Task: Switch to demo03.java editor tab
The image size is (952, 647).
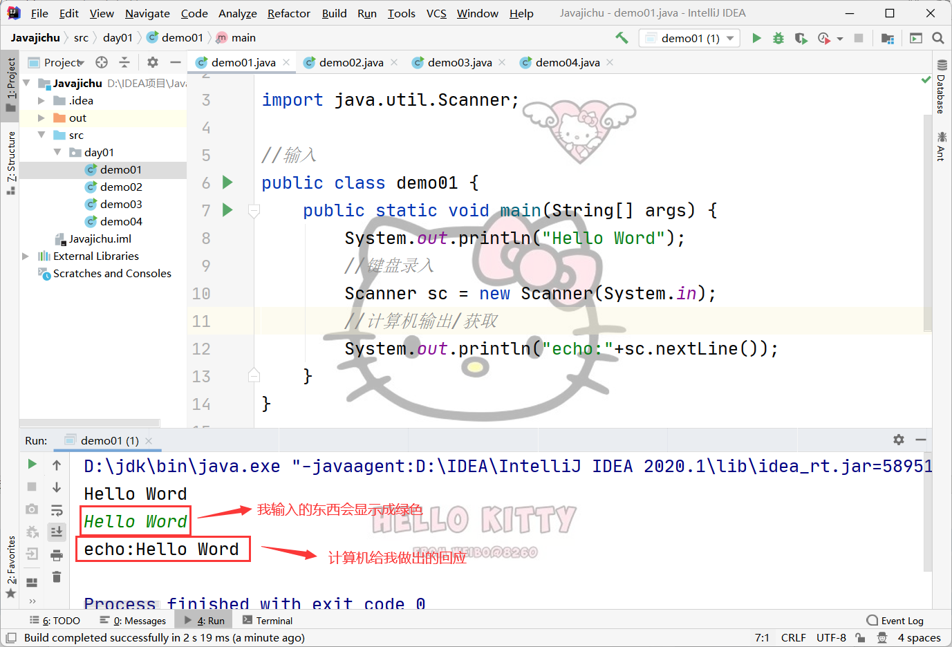Action: [460, 62]
